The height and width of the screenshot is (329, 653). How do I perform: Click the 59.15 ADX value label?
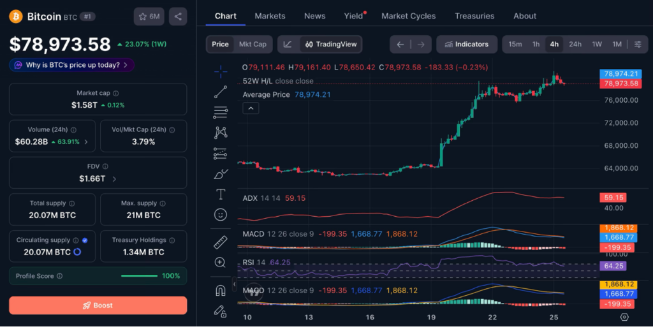coord(613,198)
